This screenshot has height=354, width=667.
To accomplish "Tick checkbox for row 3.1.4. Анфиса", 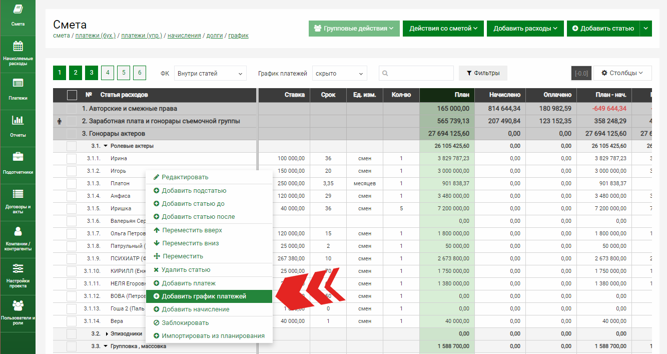I will pos(72,196).
